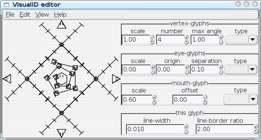Image resolution: width=261 pixels, height=140 pixels.
Task: Maximize the VisualID editor window
Action: (x=246, y=4)
